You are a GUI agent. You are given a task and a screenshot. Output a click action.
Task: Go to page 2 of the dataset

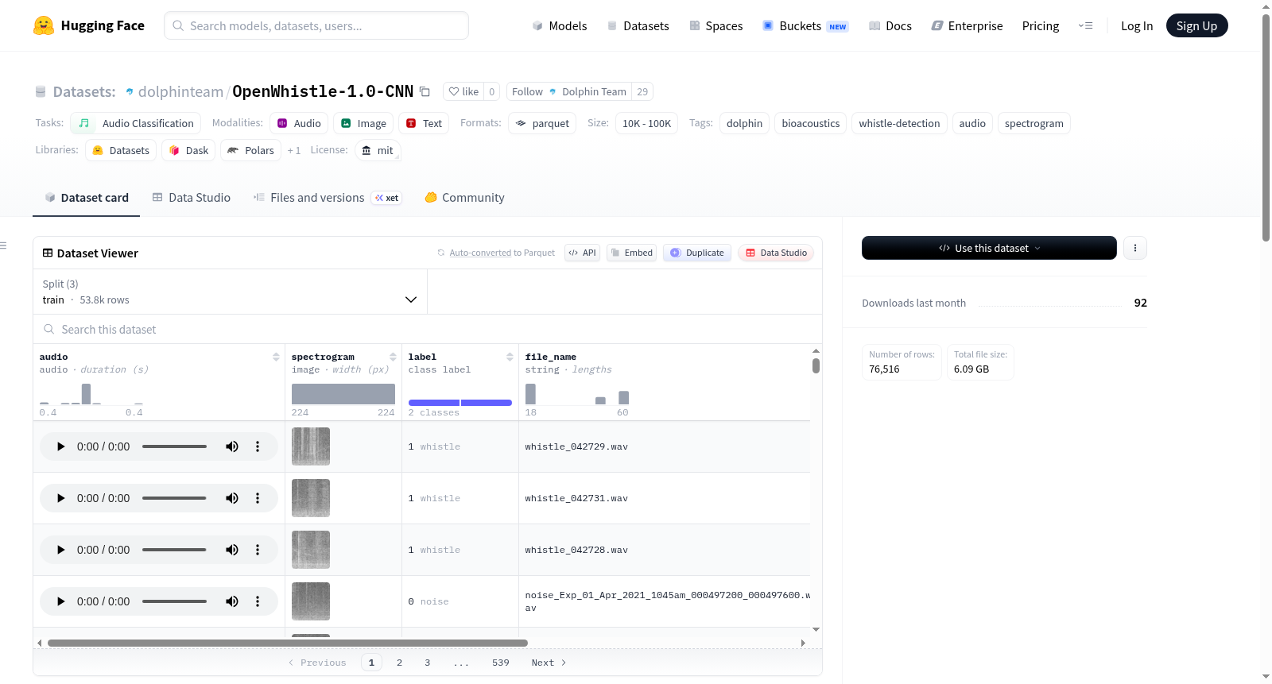[399, 663]
